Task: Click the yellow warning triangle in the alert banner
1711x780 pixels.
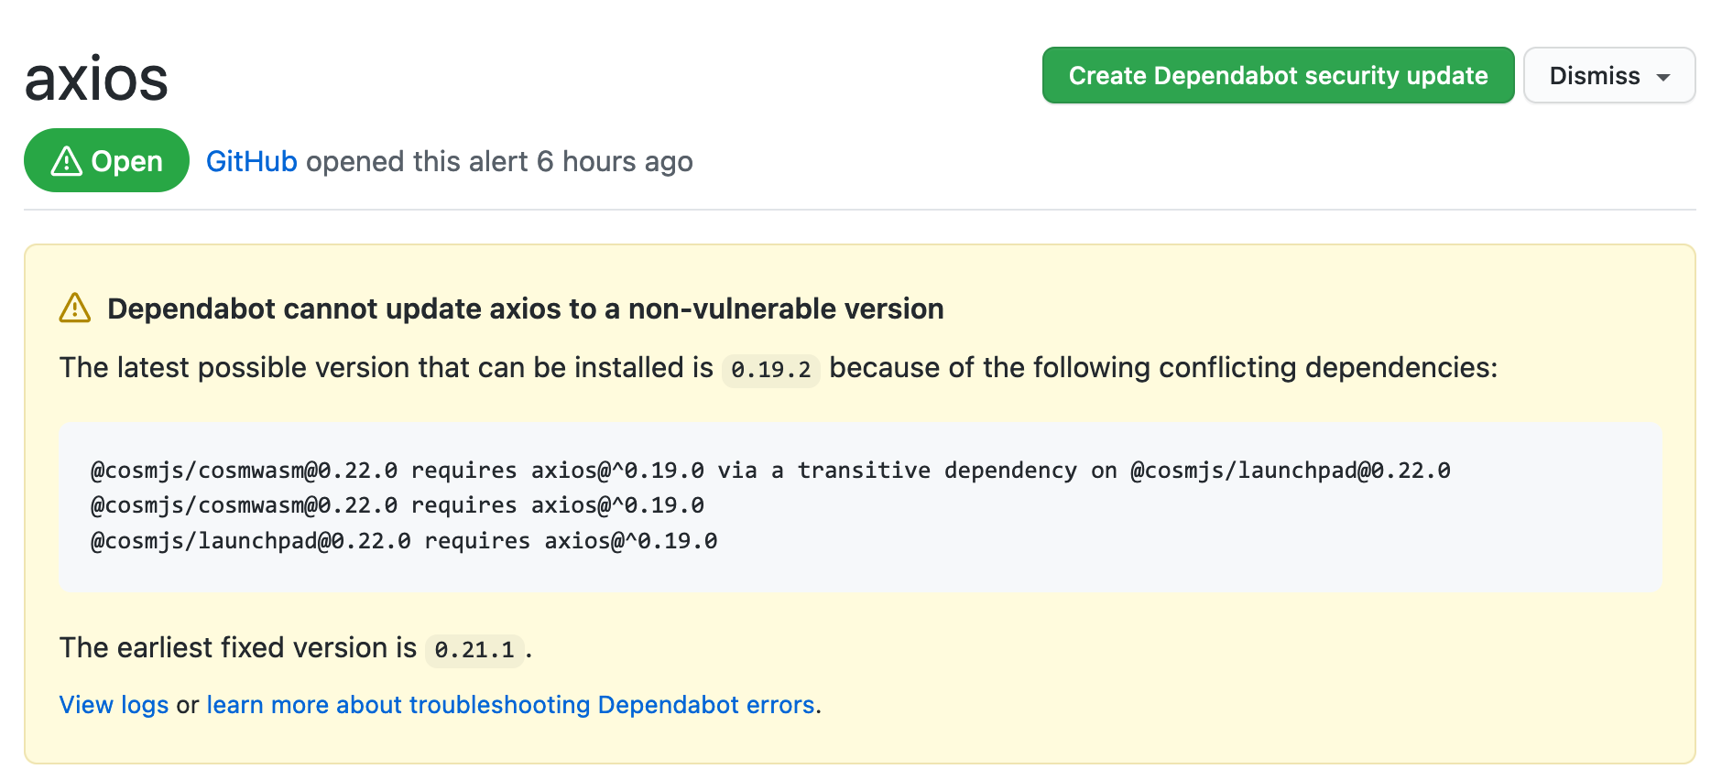Action: [74, 309]
